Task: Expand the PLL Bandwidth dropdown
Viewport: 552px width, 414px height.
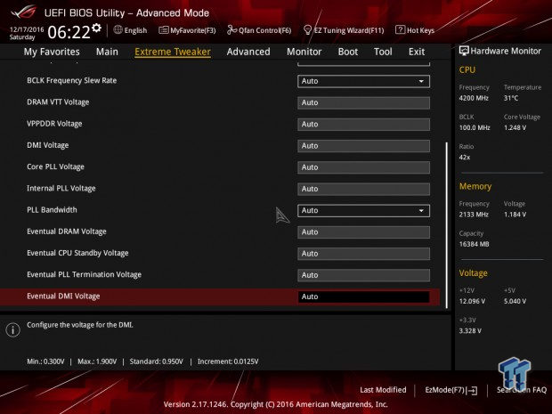Action: (x=363, y=210)
